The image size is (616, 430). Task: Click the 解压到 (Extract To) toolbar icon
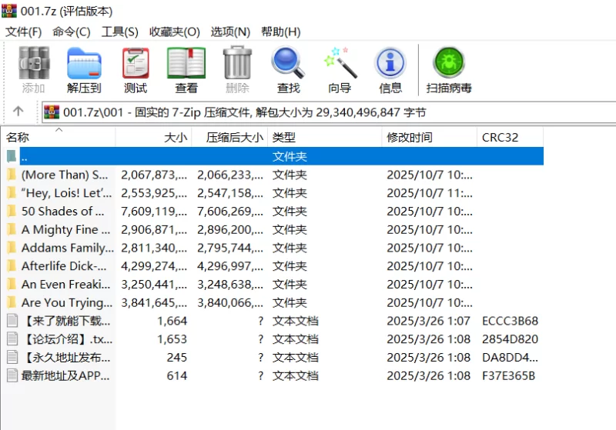[84, 69]
